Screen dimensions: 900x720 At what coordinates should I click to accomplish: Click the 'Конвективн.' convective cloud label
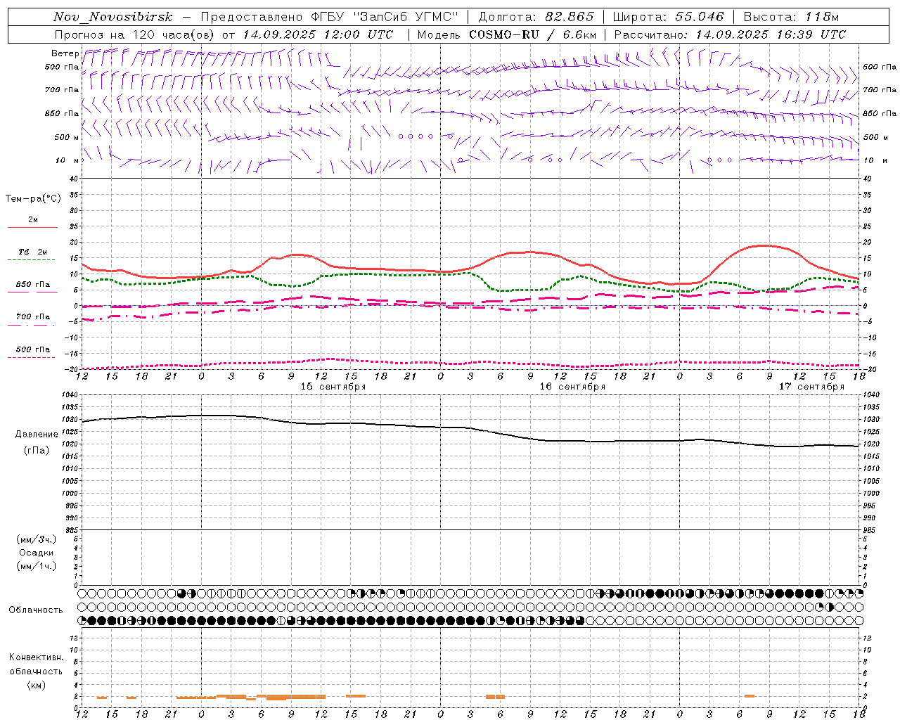coord(36,657)
